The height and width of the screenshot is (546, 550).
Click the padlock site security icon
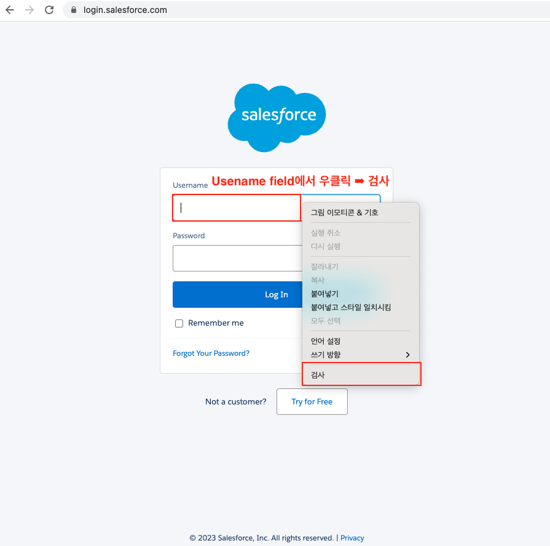[x=74, y=10]
